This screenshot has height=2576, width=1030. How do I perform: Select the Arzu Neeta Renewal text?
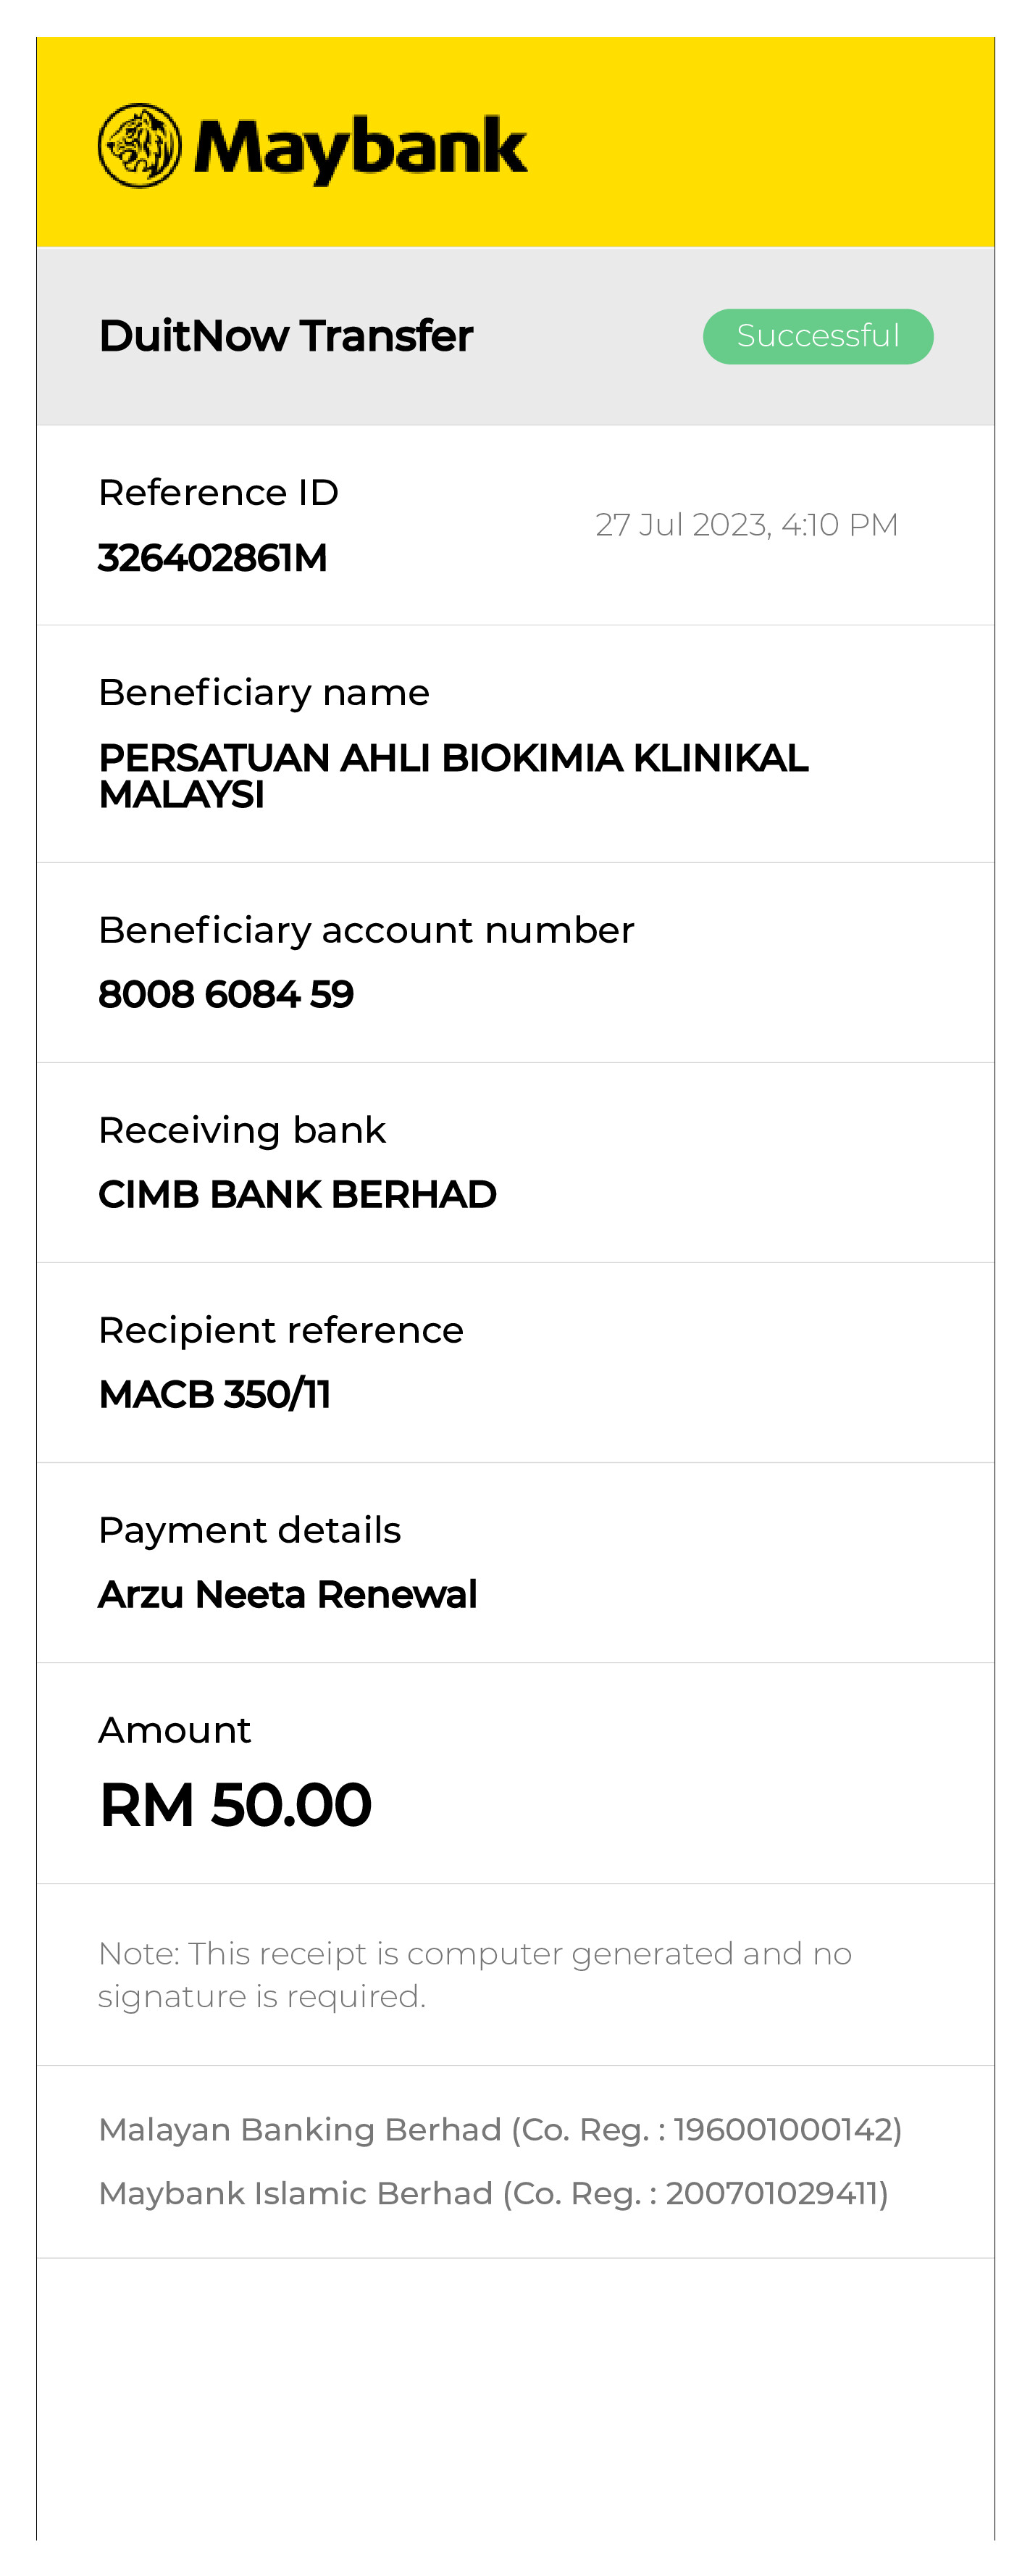click(x=288, y=1594)
